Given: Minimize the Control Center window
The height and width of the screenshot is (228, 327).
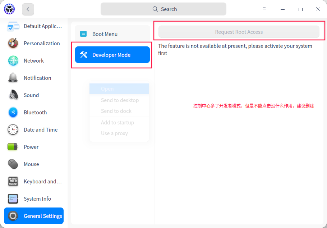Looking at the screenshot, I should tap(282, 9).
